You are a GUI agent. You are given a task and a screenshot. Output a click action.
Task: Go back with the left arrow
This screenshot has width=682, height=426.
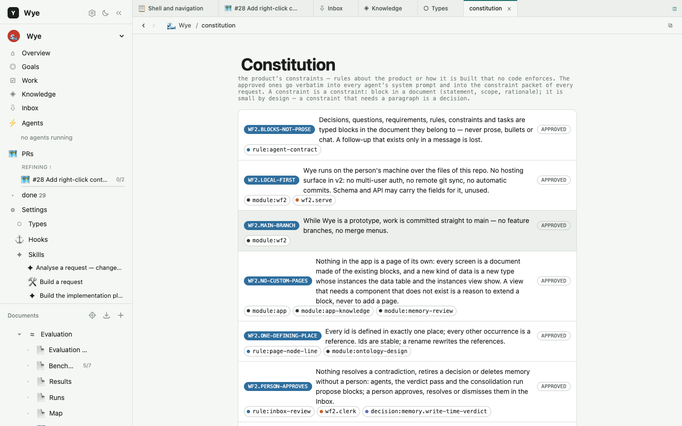144,26
